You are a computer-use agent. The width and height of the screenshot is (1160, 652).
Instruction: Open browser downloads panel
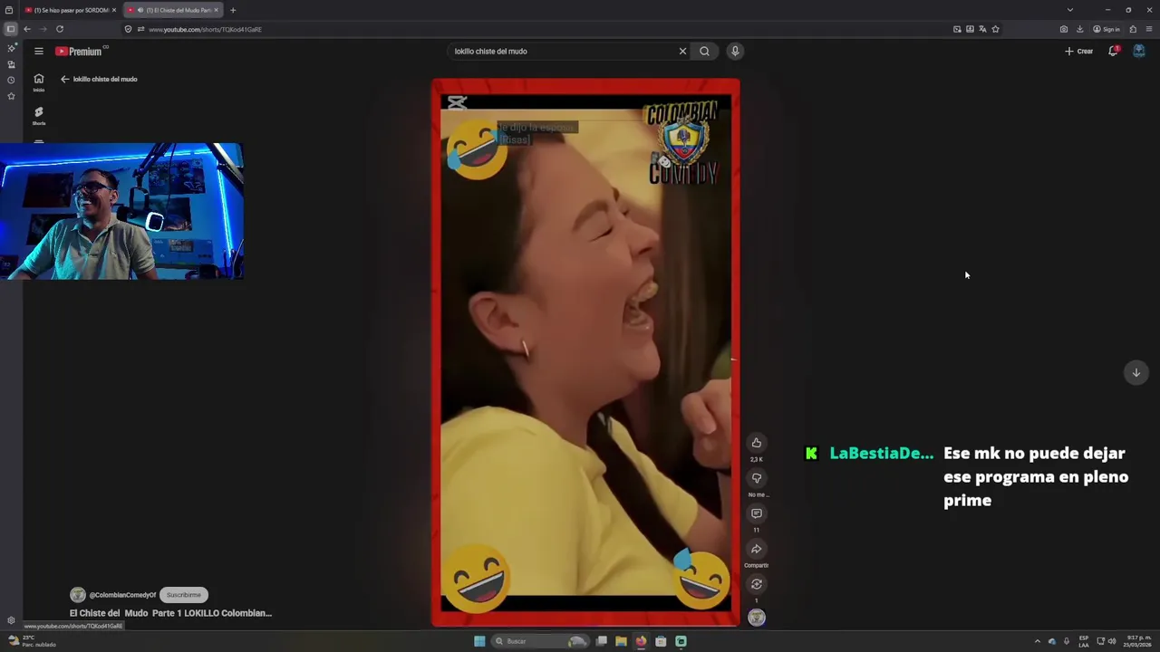tap(1079, 29)
